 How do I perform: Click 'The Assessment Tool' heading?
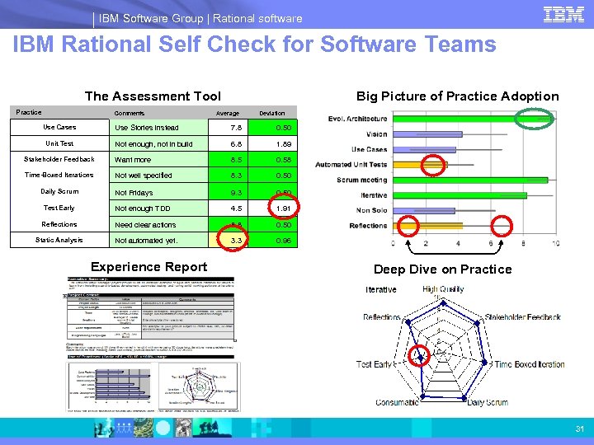pos(153,96)
